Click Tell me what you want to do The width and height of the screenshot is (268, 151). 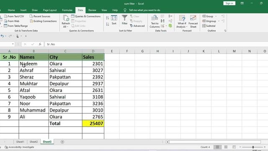[144, 10]
